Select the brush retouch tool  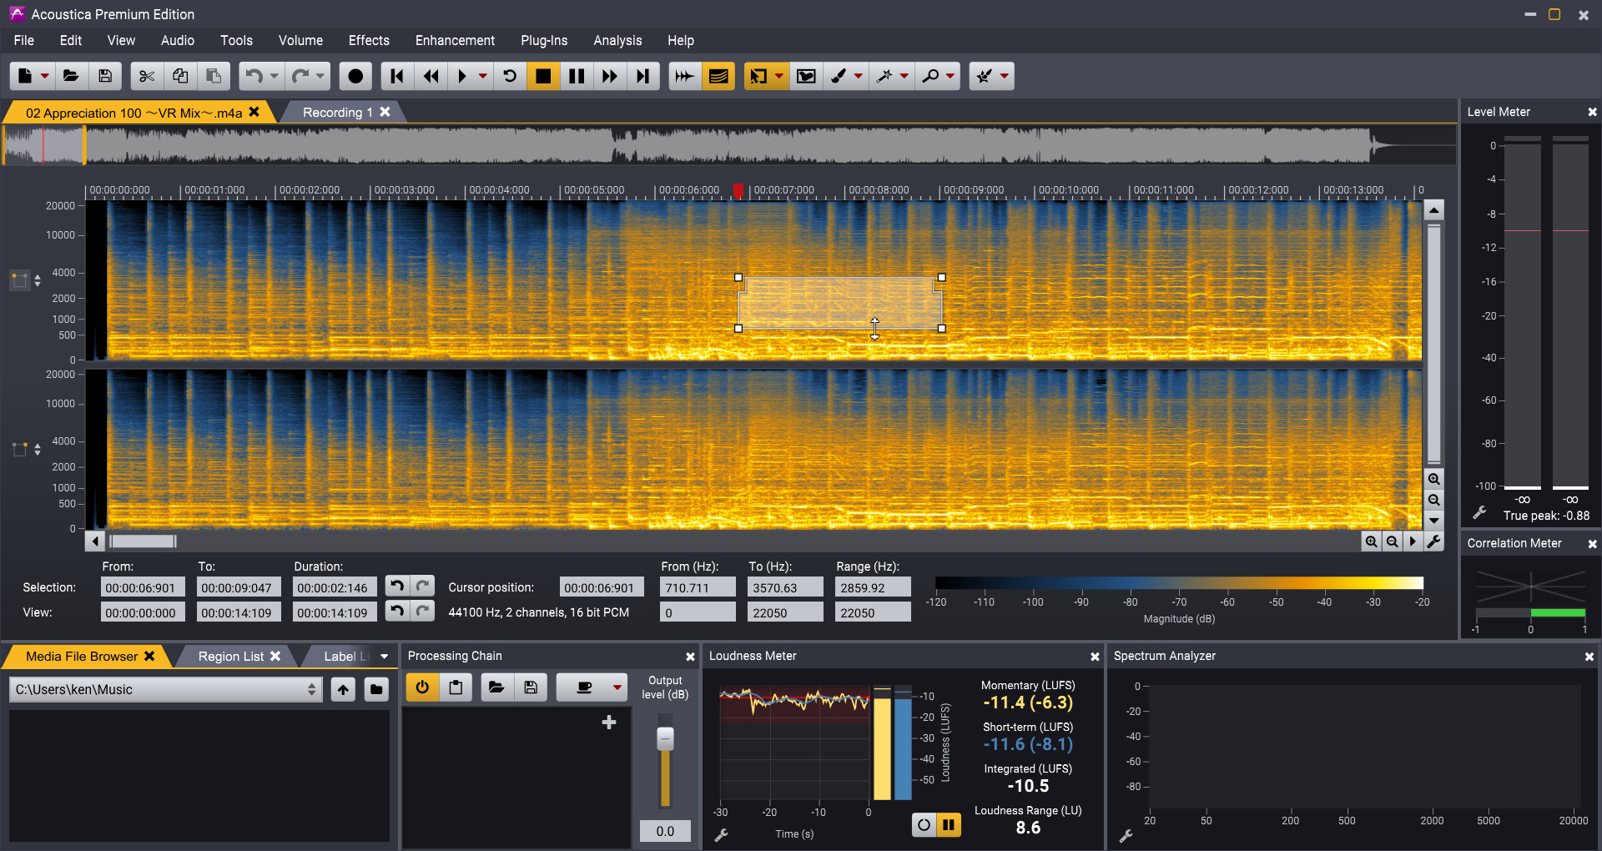click(839, 76)
